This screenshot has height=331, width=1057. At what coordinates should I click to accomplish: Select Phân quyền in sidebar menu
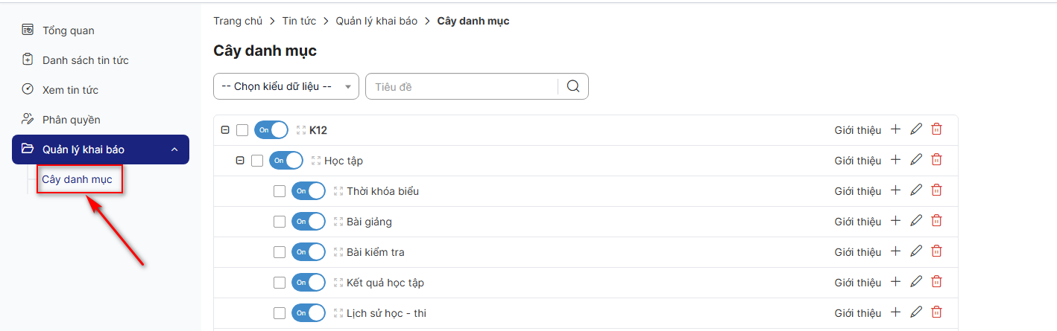click(x=72, y=120)
